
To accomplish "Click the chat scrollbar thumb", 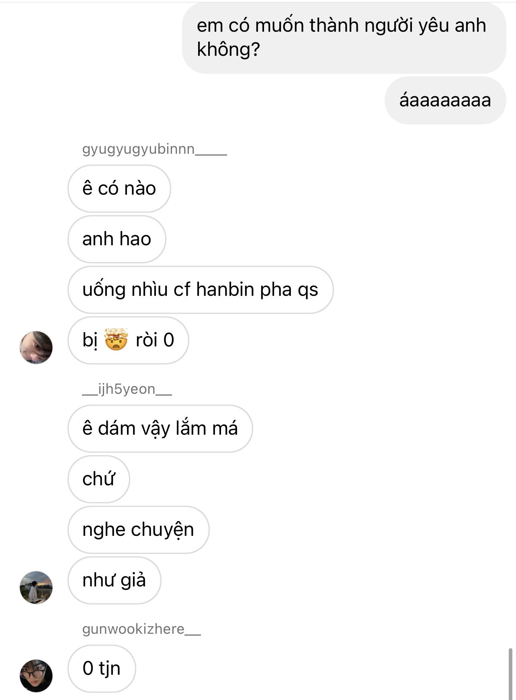I will 510,674.
